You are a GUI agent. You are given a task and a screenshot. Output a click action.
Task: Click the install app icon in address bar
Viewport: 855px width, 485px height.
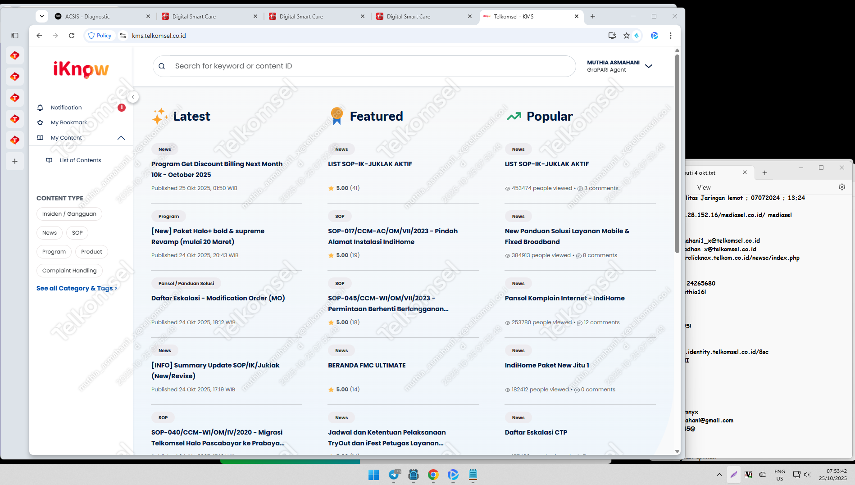click(x=612, y=36)
